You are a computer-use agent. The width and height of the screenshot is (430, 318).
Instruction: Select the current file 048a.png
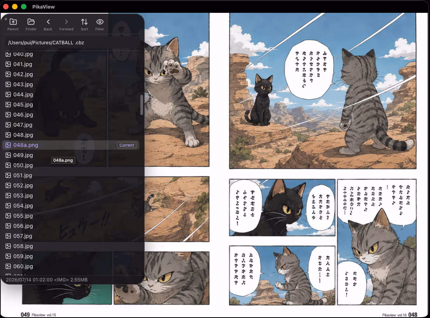[x=71, y=145]
